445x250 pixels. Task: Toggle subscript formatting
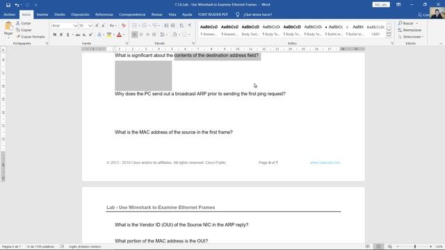pos(84,35)
